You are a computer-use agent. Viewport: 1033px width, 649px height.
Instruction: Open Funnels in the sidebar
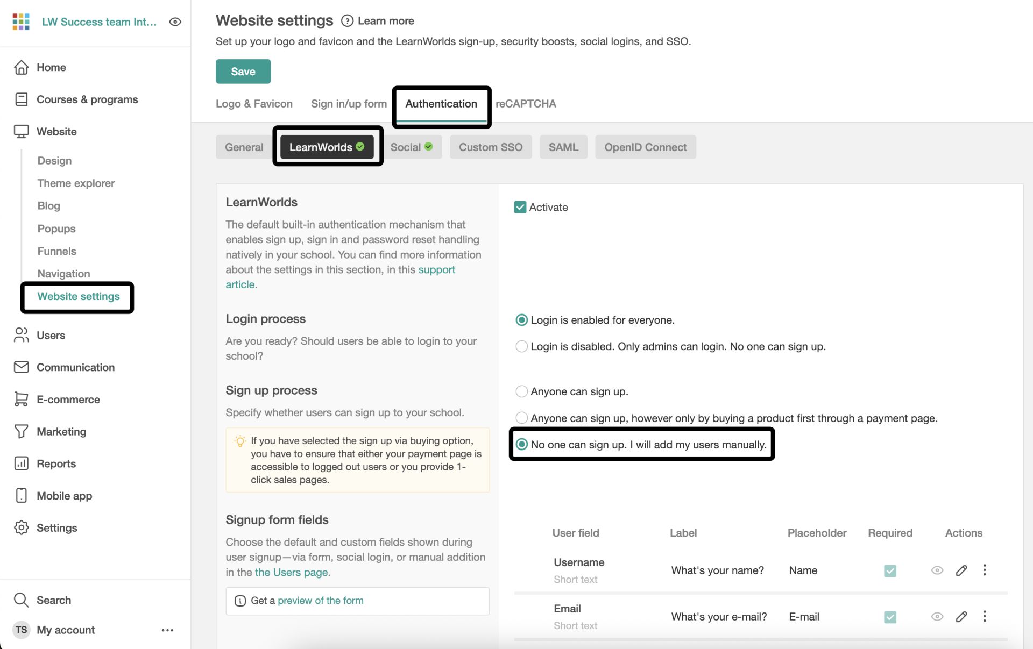[x=57, y=251]
